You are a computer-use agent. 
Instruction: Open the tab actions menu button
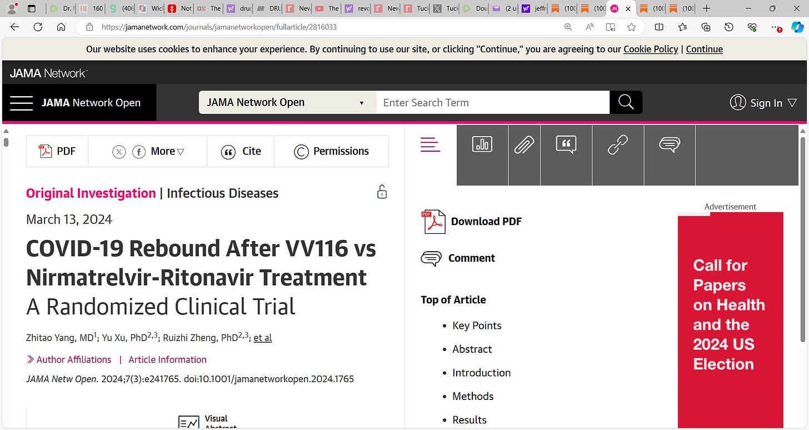click(x=32, y=8)
